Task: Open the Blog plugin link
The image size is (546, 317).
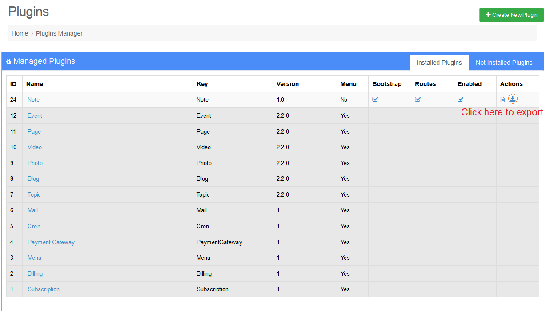Action: 33,178
